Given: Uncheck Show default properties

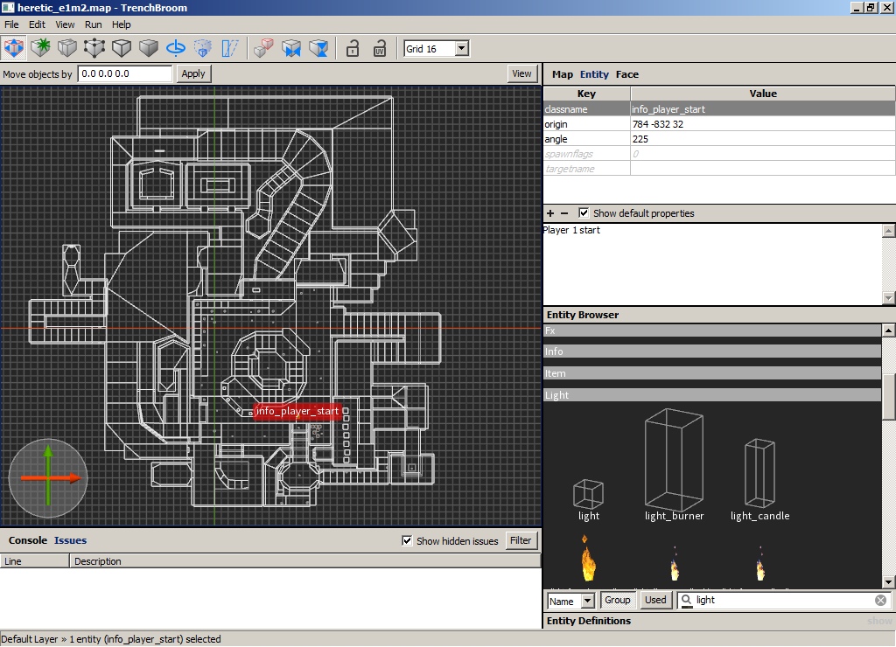Looking at the screenshot, I should (x=584, y=213).
